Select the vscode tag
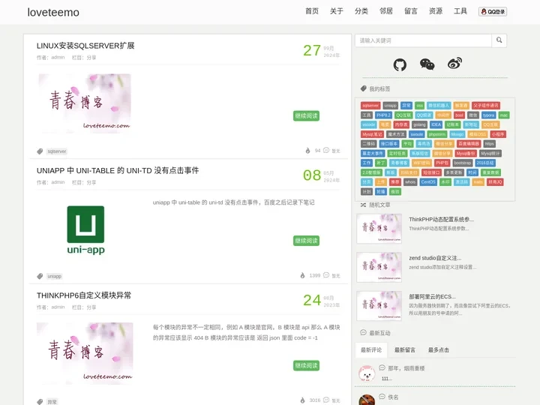 (x=368, y=124)
